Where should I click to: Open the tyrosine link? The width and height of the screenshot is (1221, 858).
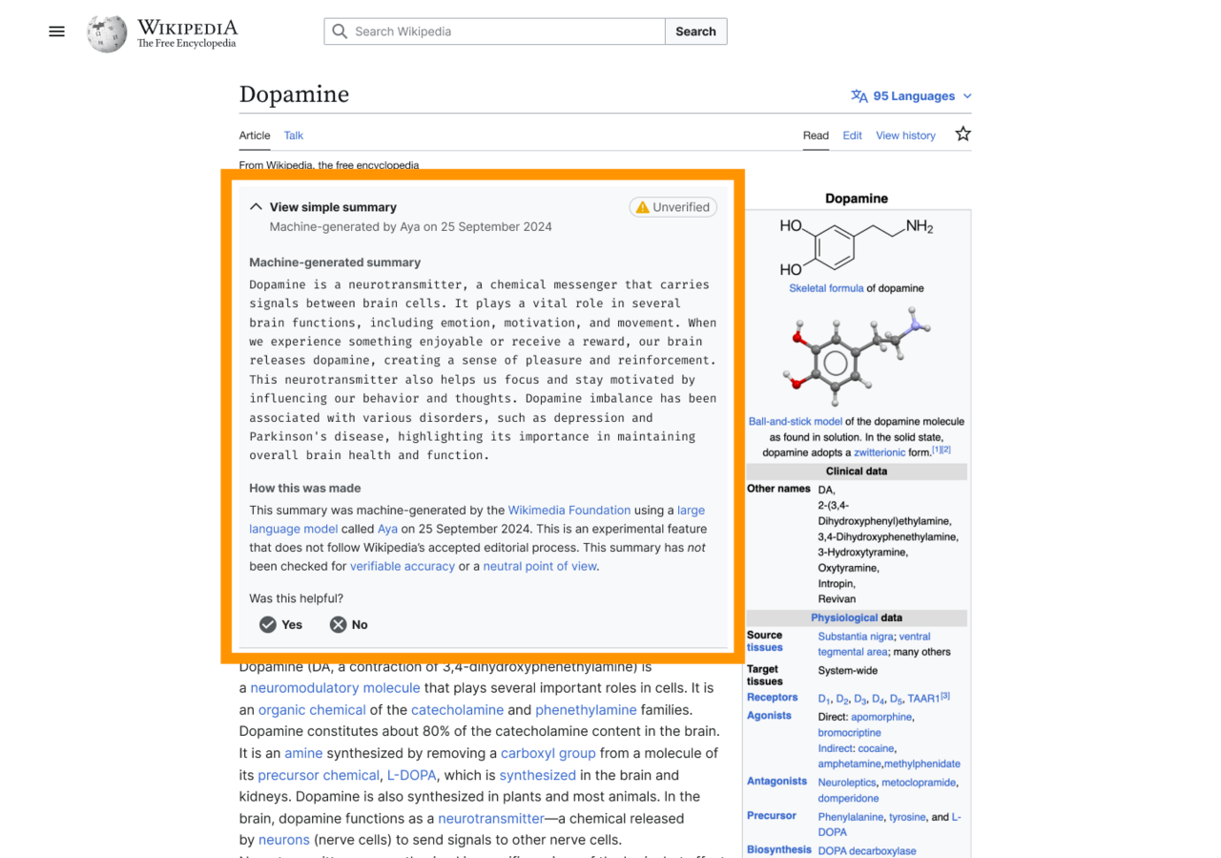[x=907, y=817]
